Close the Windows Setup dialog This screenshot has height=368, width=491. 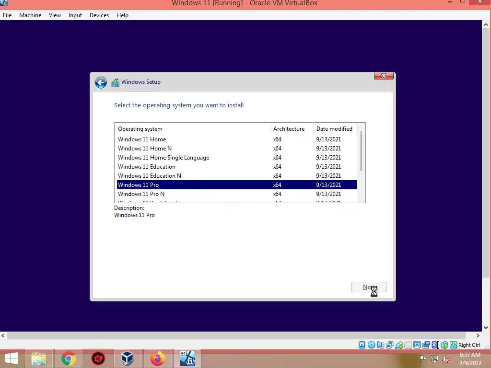coord(384,76)
